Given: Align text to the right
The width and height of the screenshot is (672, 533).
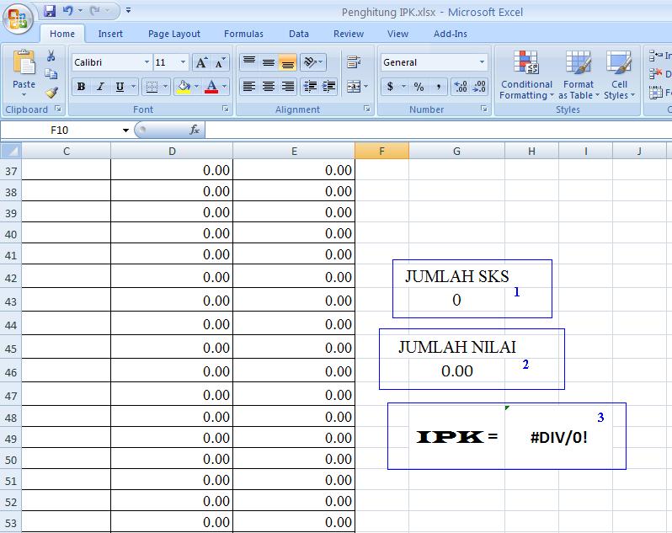Looking at the screenshot, I should (287, 87).
